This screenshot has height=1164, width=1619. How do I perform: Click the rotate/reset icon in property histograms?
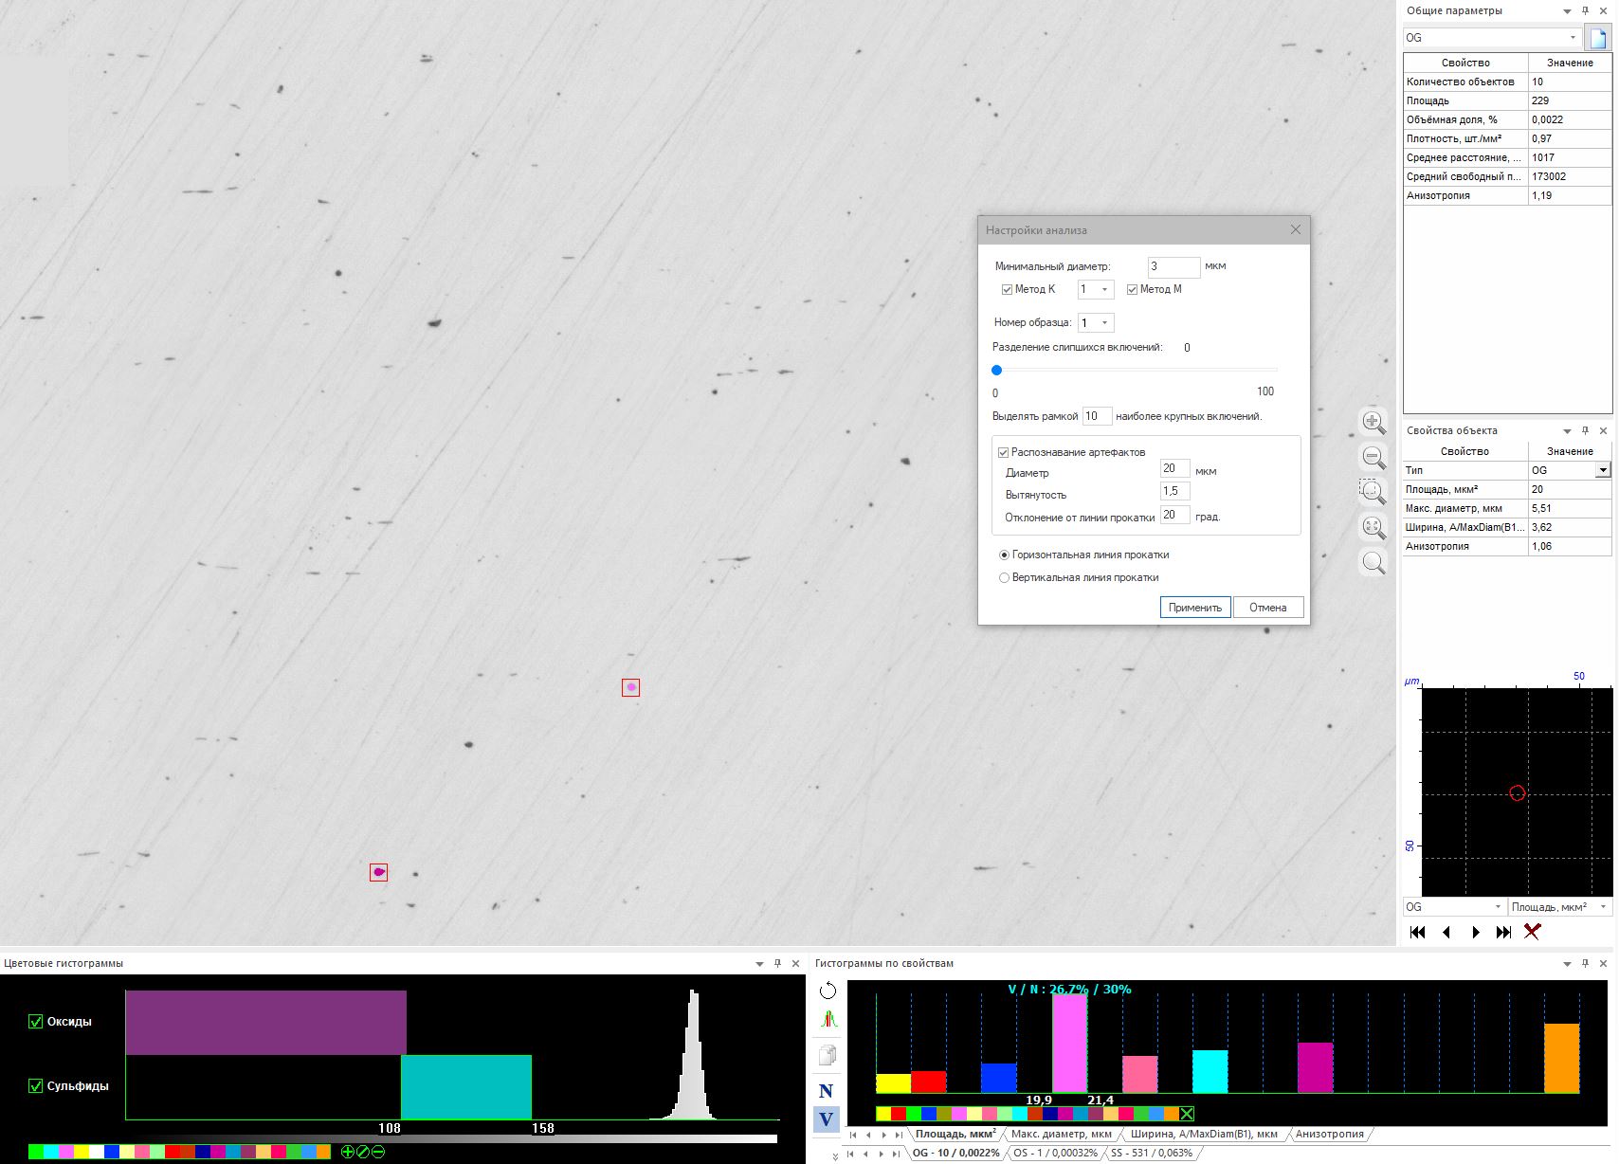[828, 991]
